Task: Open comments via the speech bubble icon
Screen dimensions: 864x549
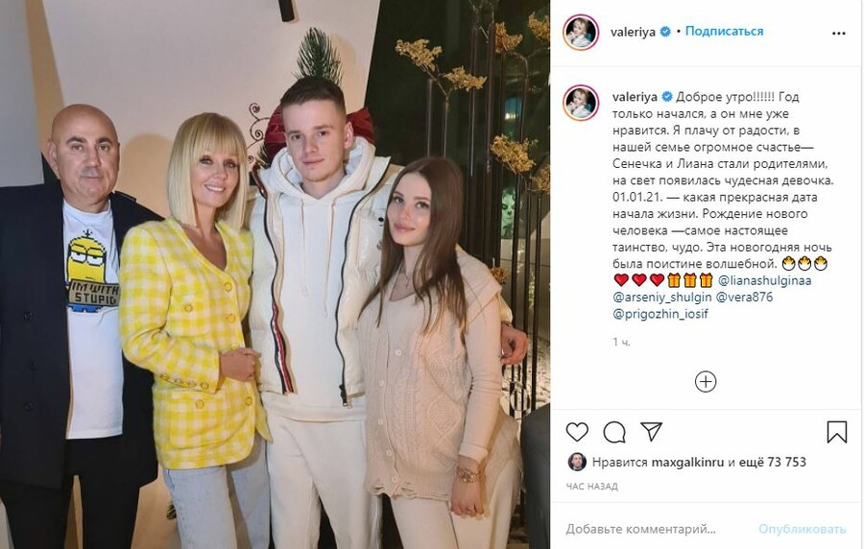Action: [613, 432]
